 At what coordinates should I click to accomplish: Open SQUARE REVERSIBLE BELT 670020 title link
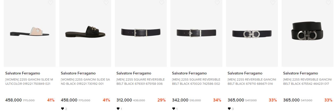196,82
